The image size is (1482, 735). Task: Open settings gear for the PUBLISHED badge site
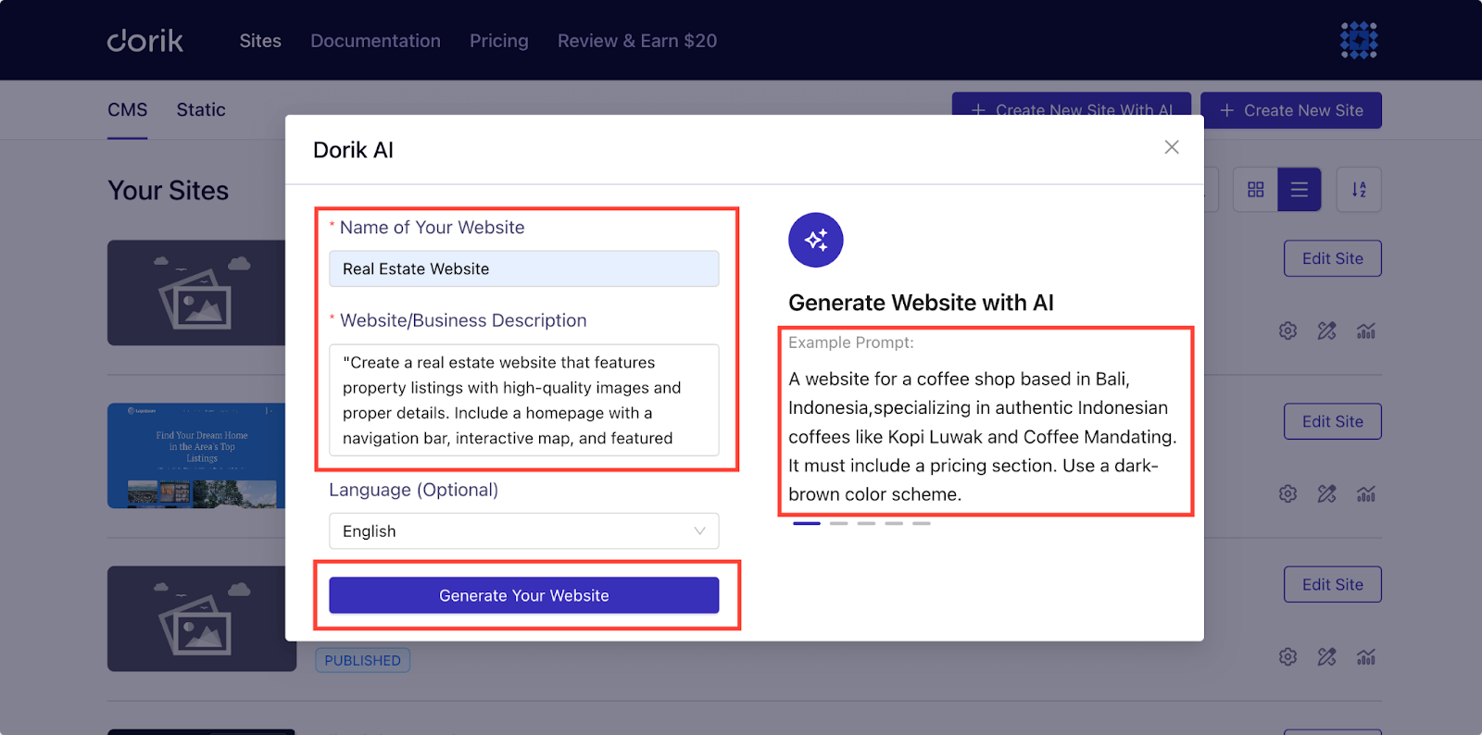click(x=1287, y=656)
